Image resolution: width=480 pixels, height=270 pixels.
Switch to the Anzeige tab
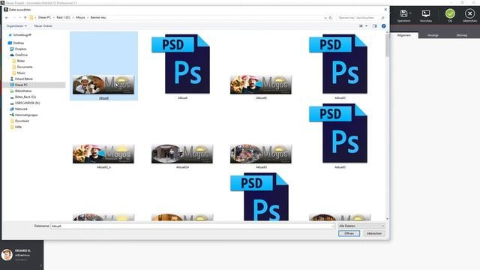point(433,35)
